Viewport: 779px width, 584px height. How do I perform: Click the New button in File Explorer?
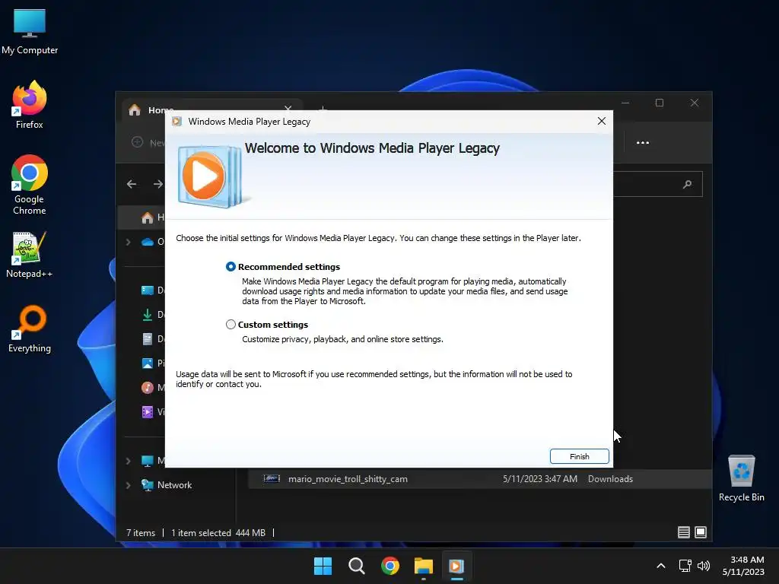click(x=149, y=142)
